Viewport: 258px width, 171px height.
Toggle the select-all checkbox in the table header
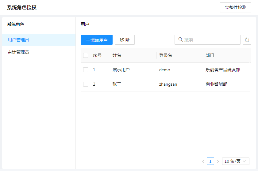tap(86, 55)
